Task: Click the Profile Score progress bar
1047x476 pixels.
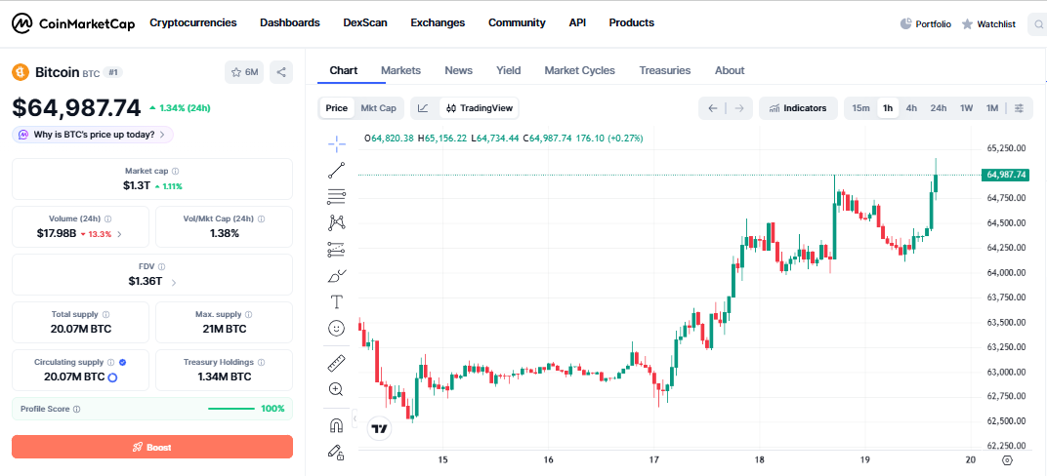Action: (231, 409)
